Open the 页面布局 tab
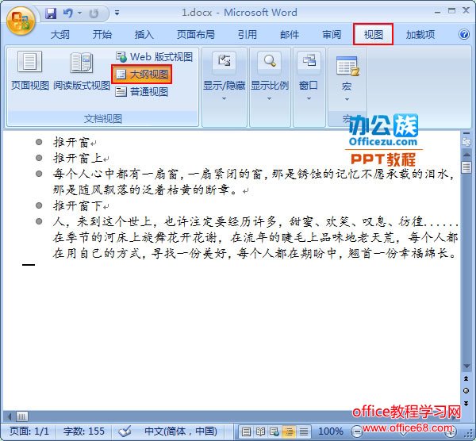The width and height of the screenshot is (476, 441). (x=196, y=34)
